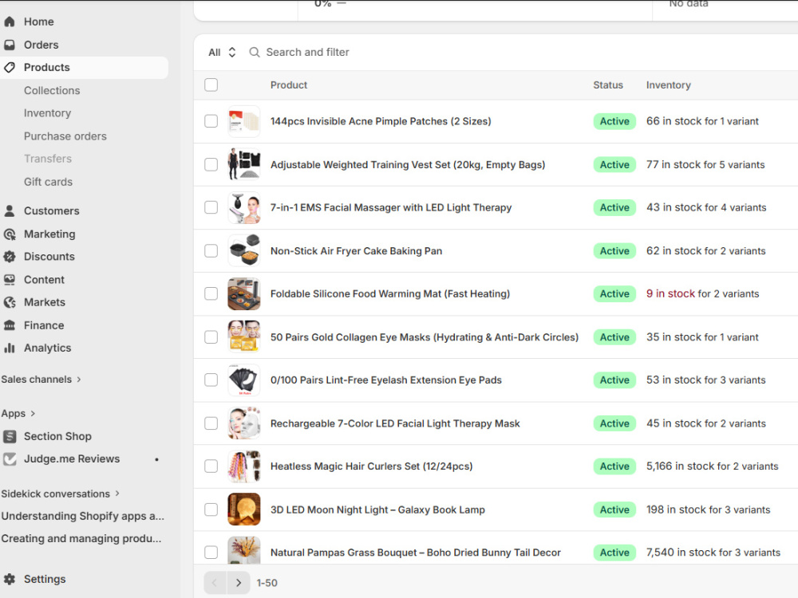Click the Inventory column header
The image size is (798, 598).
[x=668, y=85]
